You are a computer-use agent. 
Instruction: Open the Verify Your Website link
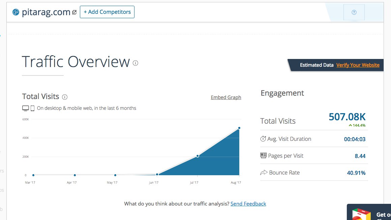(358, 65)
